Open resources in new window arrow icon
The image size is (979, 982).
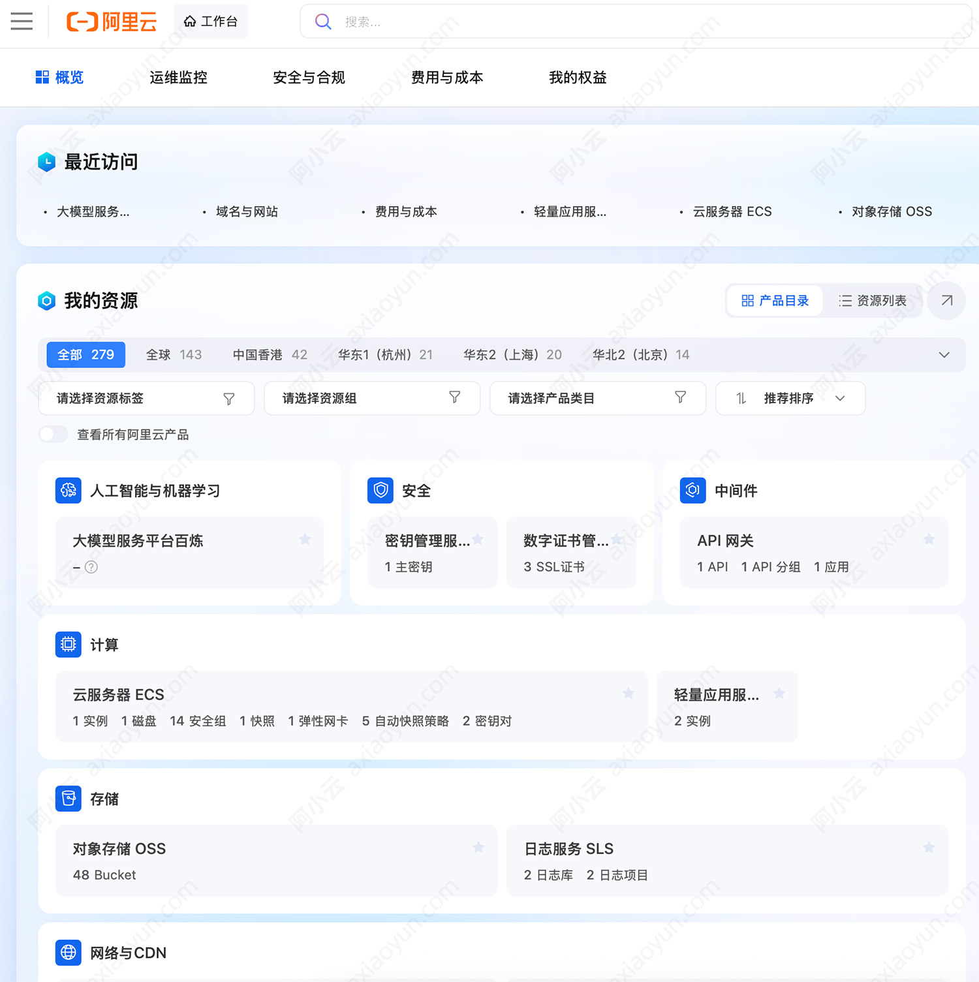[946, 301]
